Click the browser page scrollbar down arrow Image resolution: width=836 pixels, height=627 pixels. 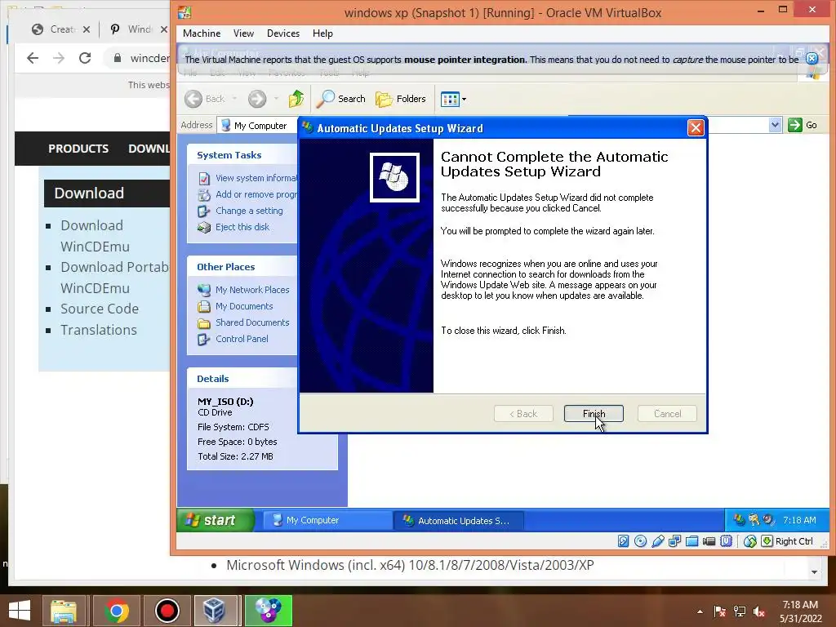pos(814,572)
